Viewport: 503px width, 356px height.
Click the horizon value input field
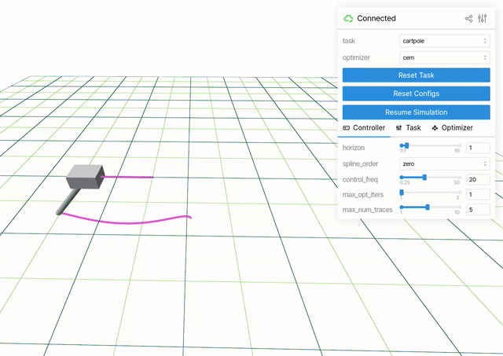[x=478, y=148]
